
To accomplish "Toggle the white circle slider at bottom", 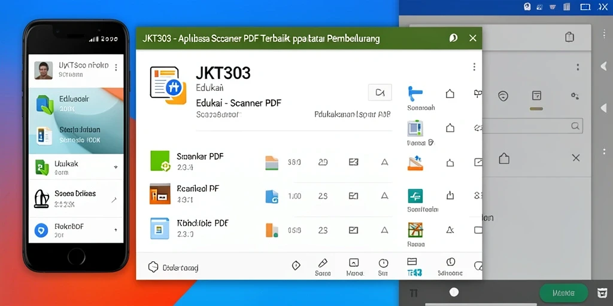I will tap(454, 292).
